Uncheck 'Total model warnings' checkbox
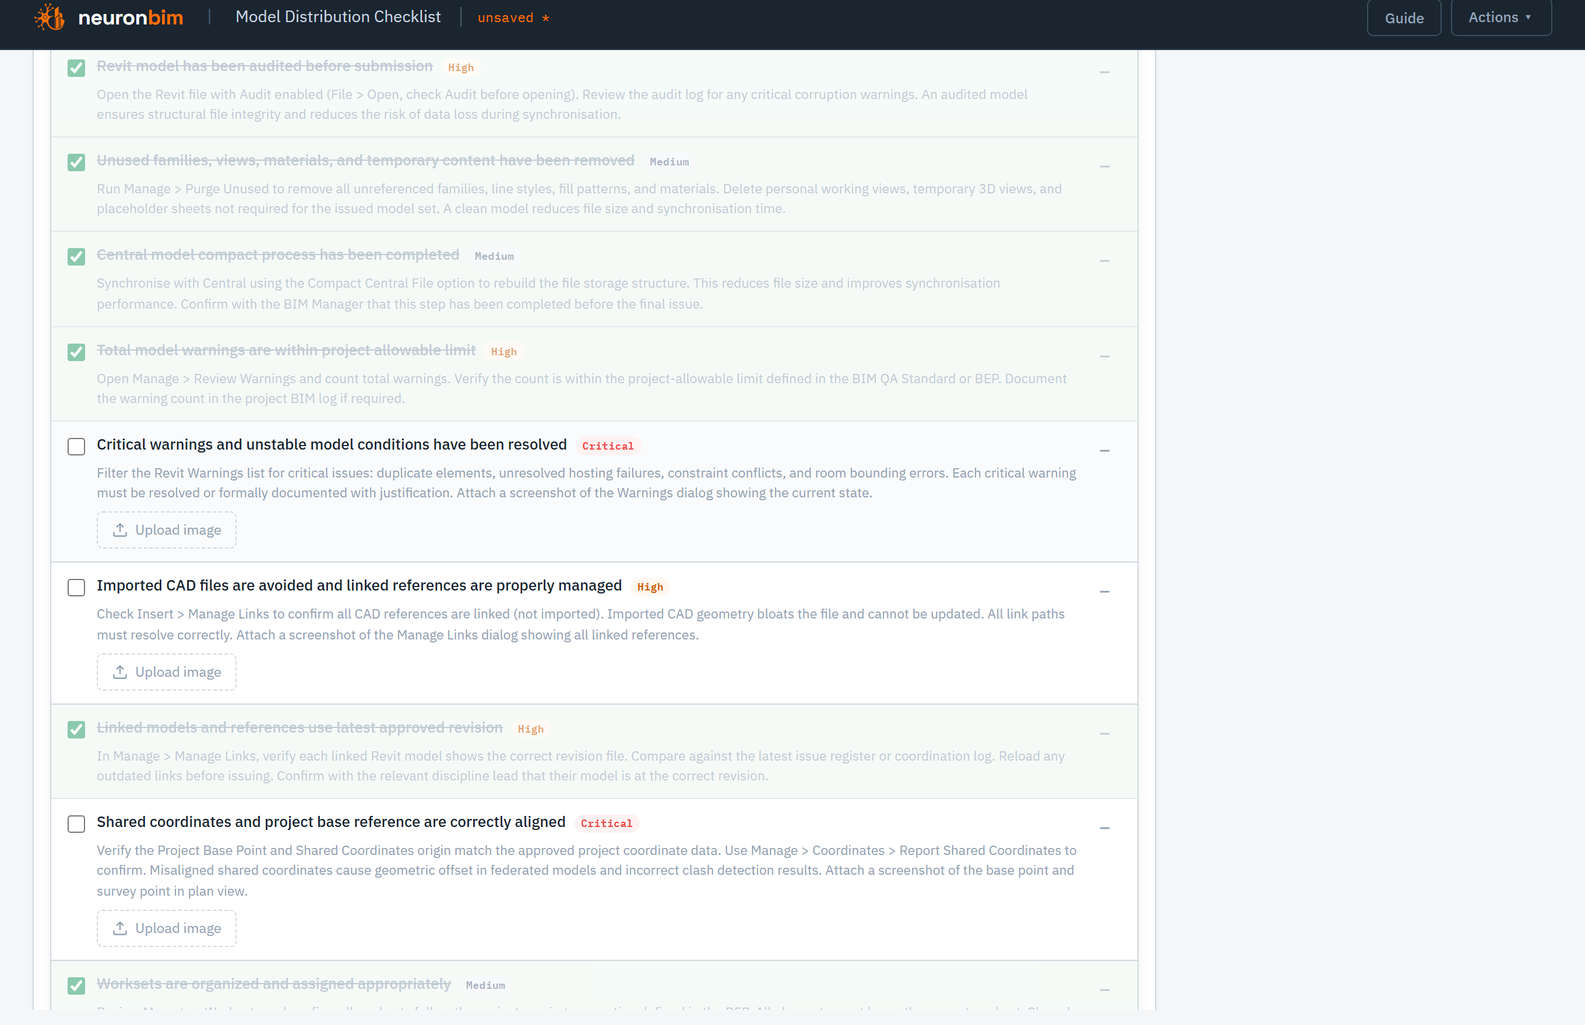Viewport: 1585px width, 1025px height. pos(76,352)
